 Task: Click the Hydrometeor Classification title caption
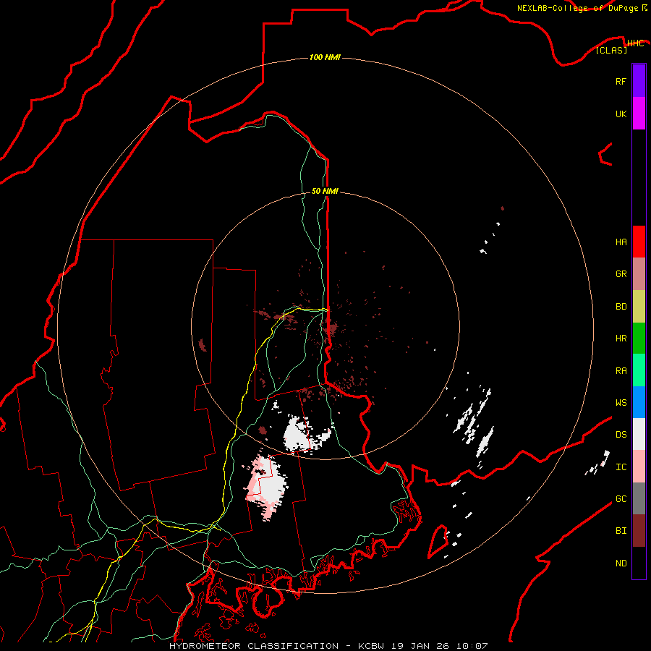(x=254, y=646)
